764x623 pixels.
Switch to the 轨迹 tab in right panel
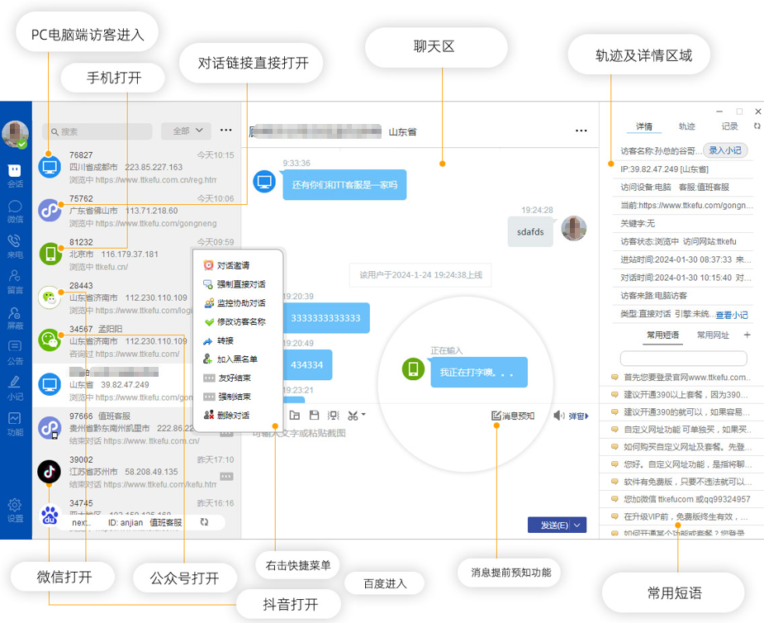coord(687,127)
